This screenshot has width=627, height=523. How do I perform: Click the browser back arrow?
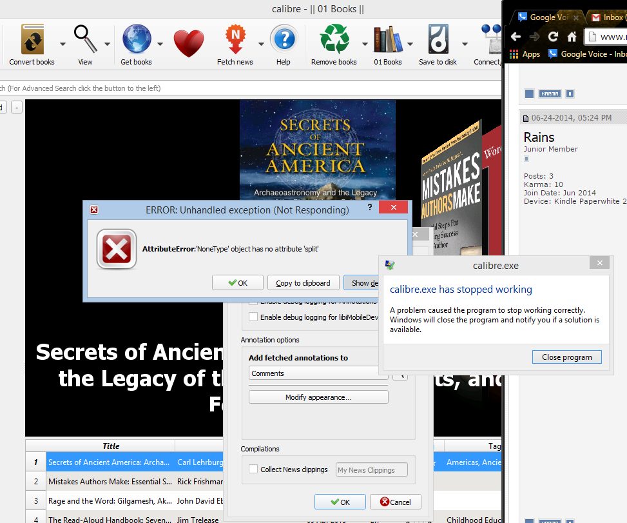516,37
